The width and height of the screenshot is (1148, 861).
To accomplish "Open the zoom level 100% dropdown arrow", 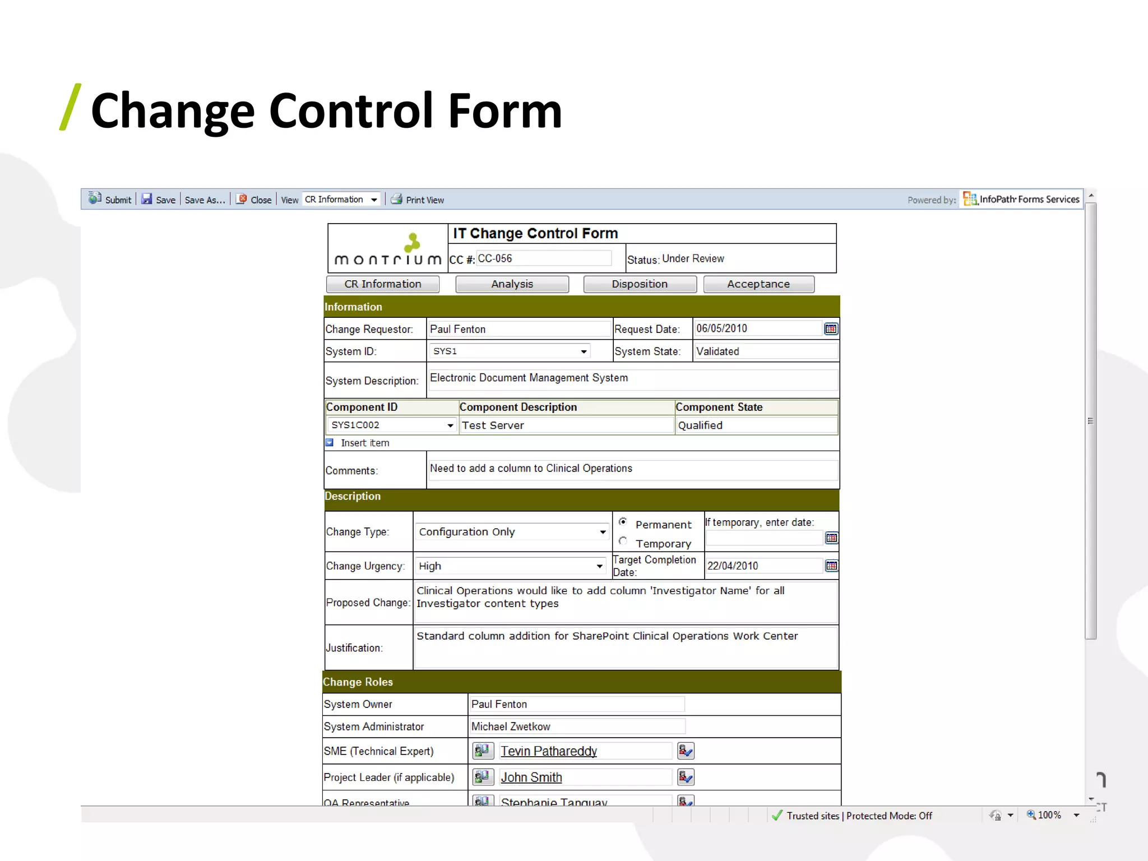I will 1076,815.
